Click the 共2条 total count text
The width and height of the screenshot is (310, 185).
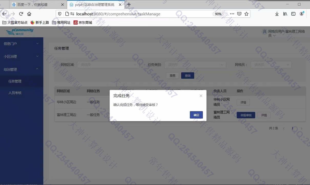click(x=273, y=128)
